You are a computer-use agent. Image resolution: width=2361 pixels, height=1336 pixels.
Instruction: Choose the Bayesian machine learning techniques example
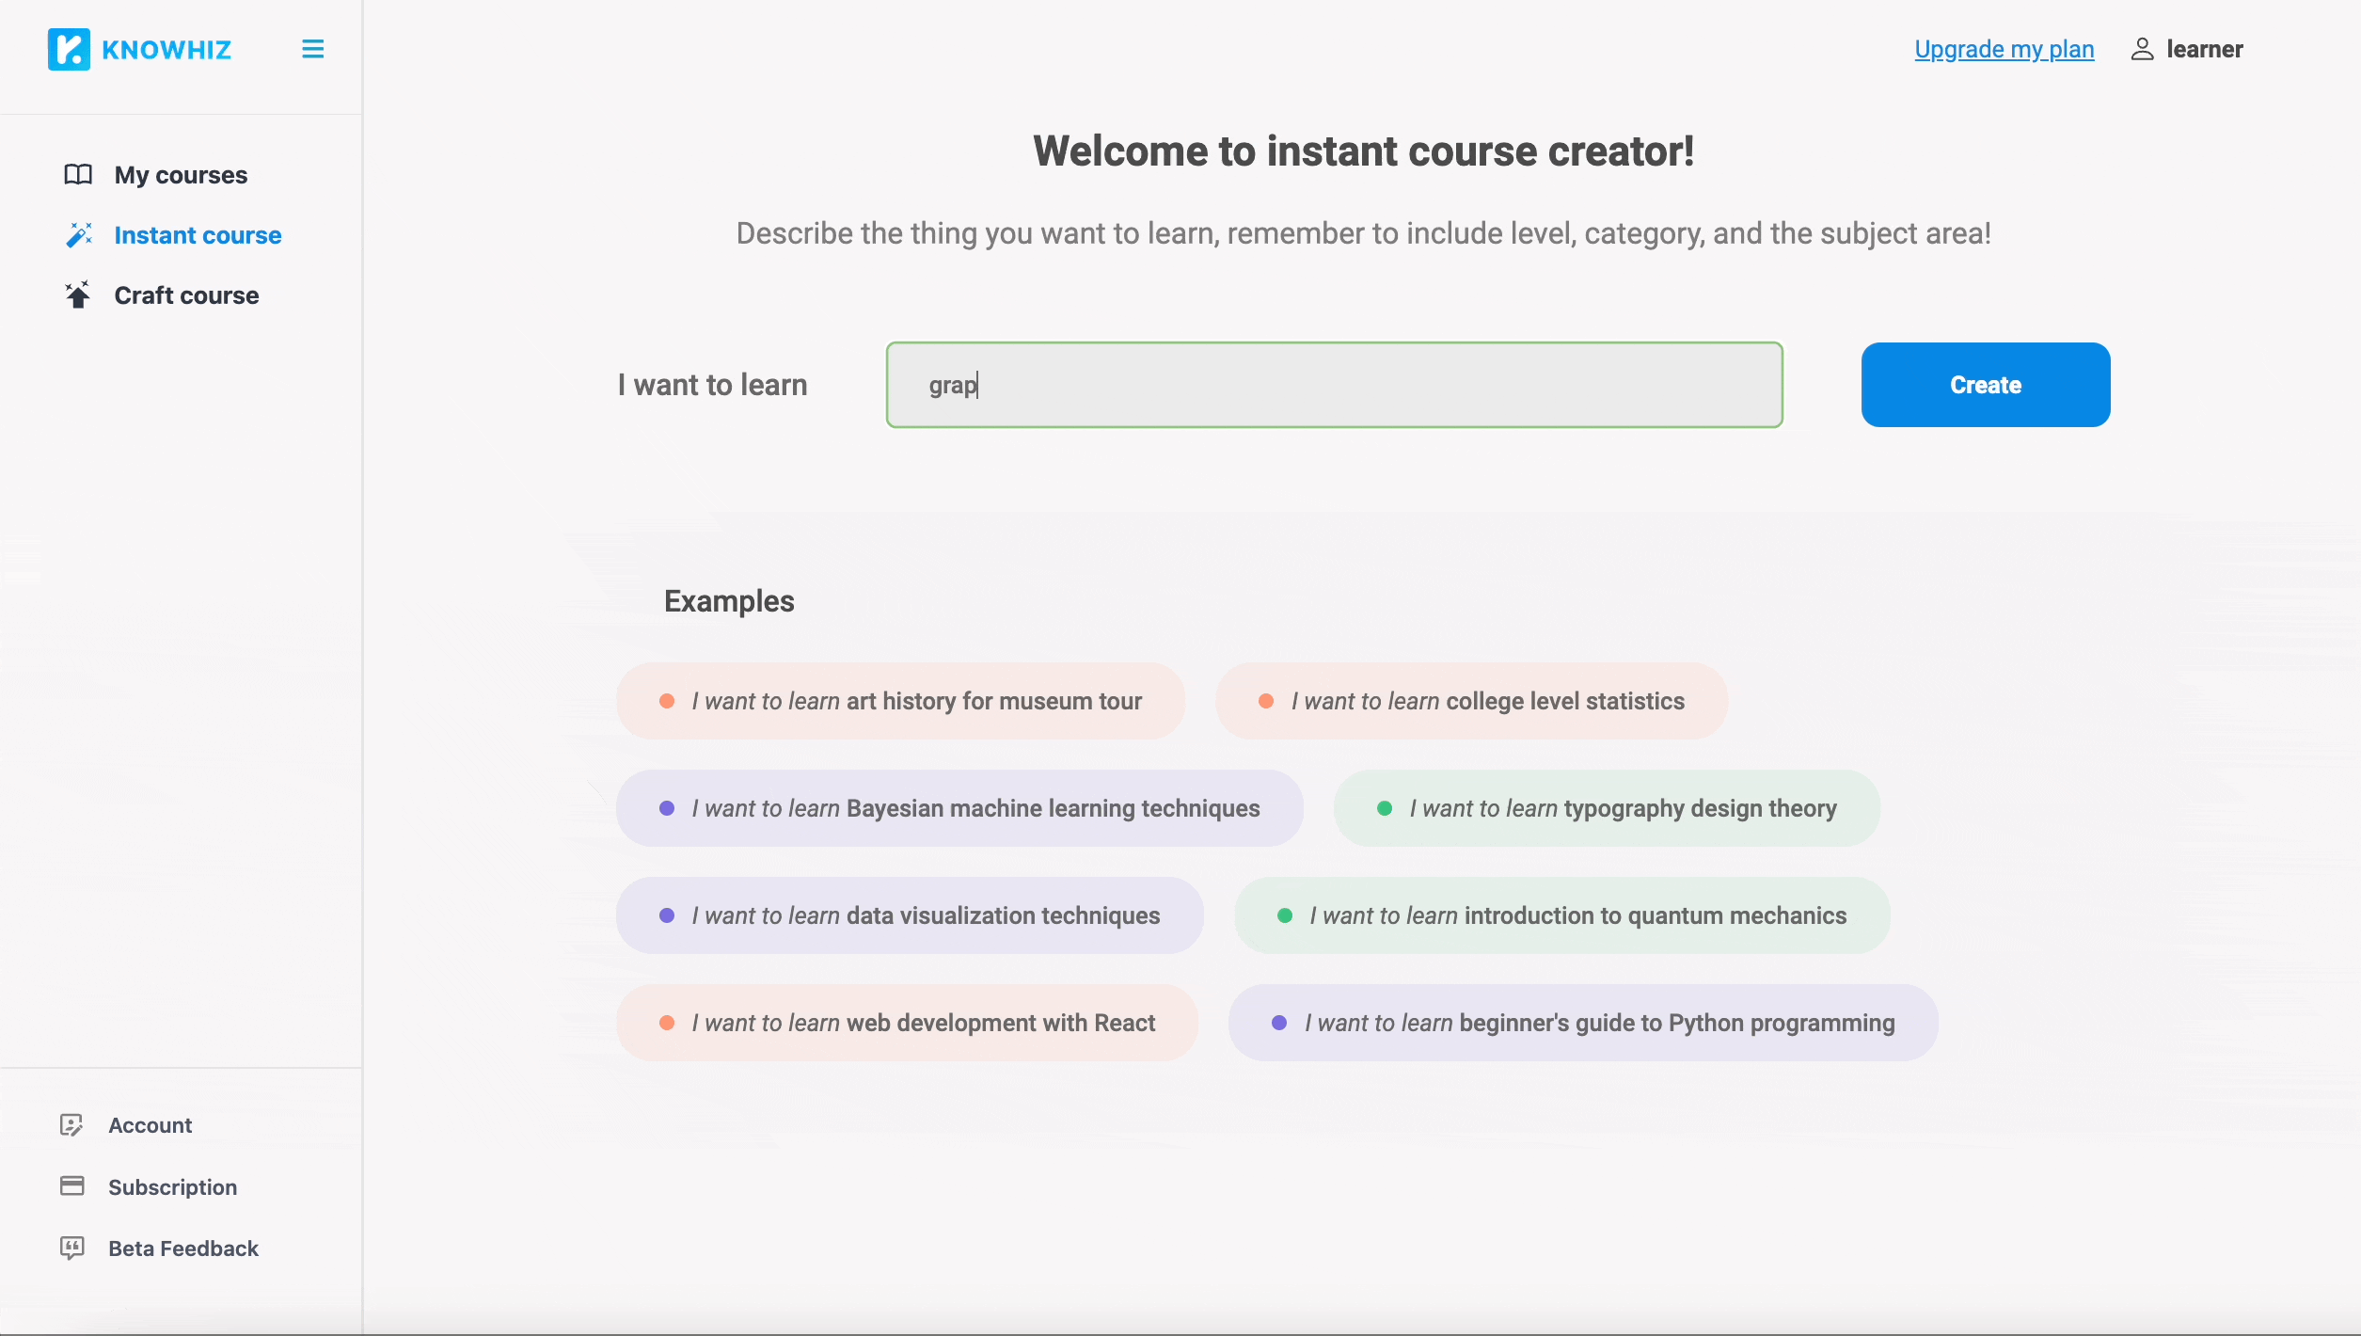pos(959,807)
